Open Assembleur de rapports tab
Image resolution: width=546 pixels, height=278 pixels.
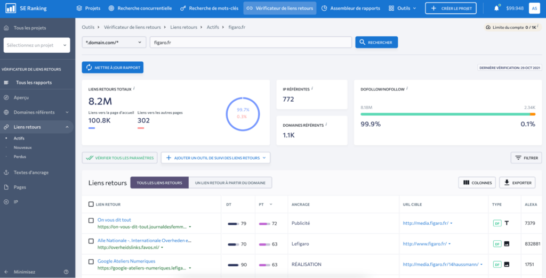click(x=351, y=8)
